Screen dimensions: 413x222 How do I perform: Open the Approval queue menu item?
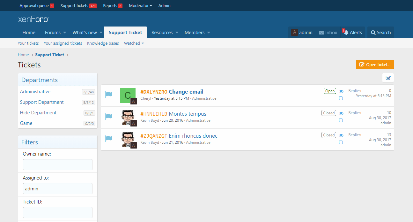[x=34, y=6]
